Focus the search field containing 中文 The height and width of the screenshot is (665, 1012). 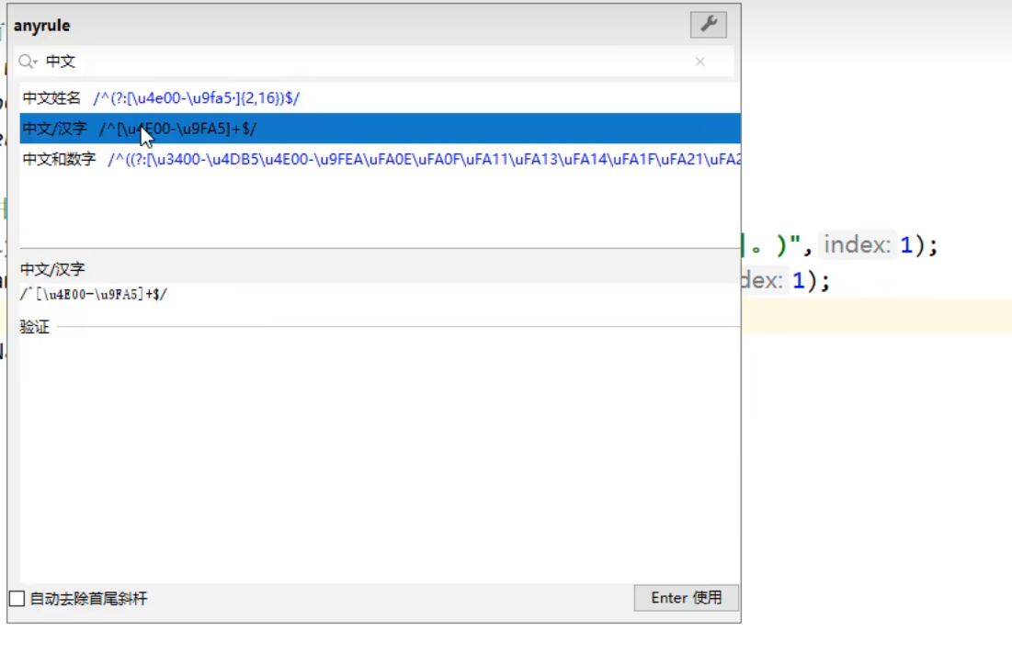click(x=368, y=62)
